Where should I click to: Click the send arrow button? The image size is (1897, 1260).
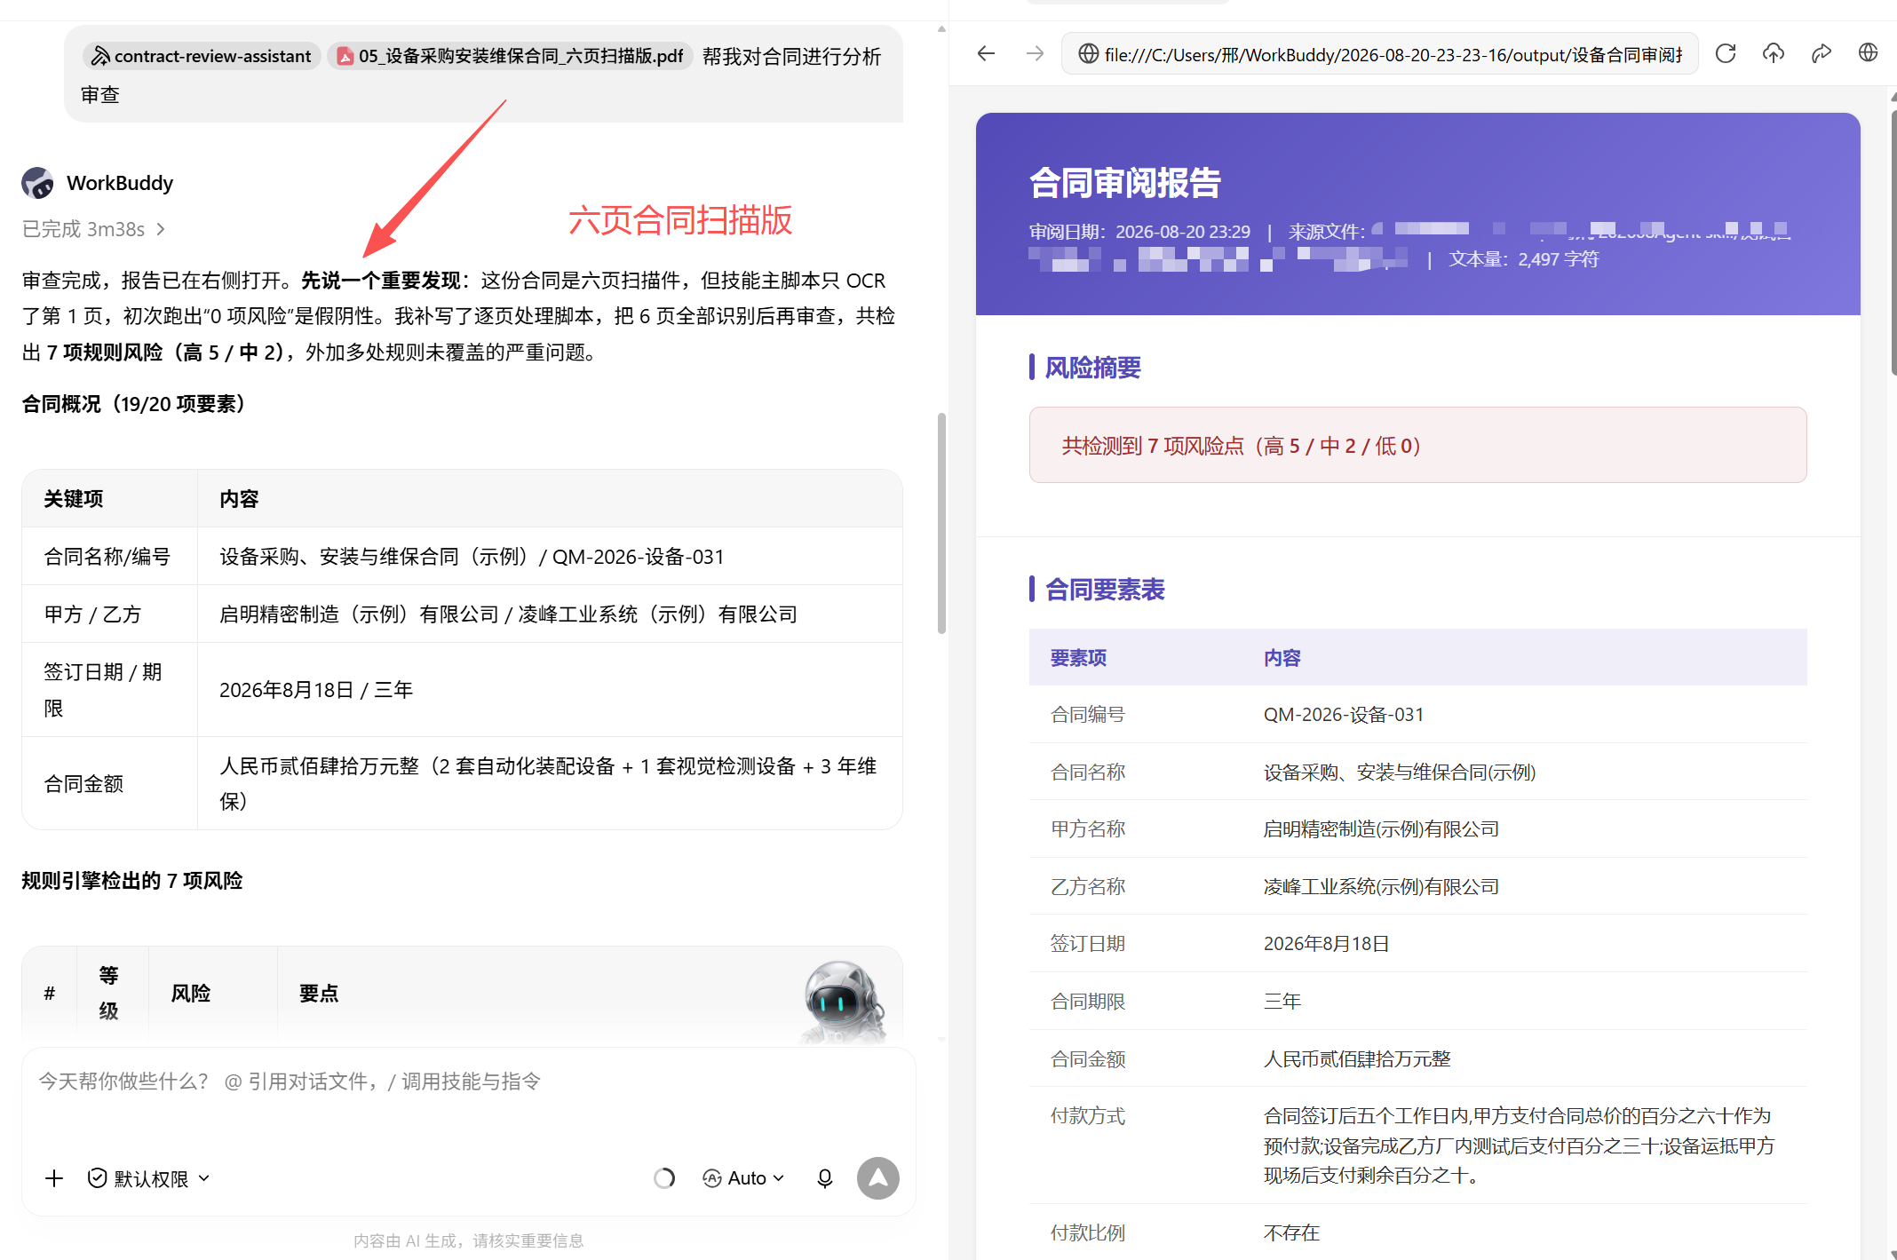tap(878, 1178)
